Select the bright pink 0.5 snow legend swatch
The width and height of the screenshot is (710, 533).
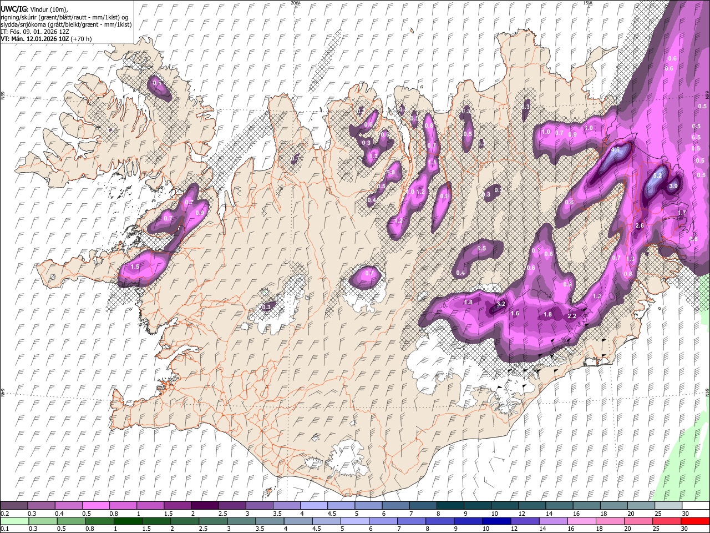click(96, 505)
